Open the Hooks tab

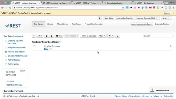point(50,24)
